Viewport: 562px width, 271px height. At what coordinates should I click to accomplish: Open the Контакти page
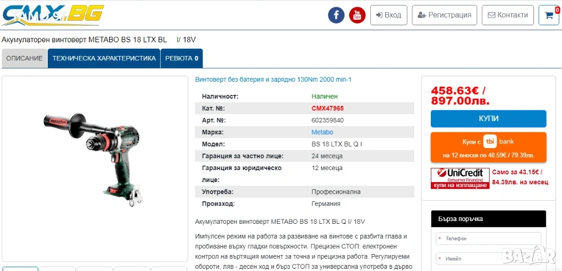tap(508, 15)
